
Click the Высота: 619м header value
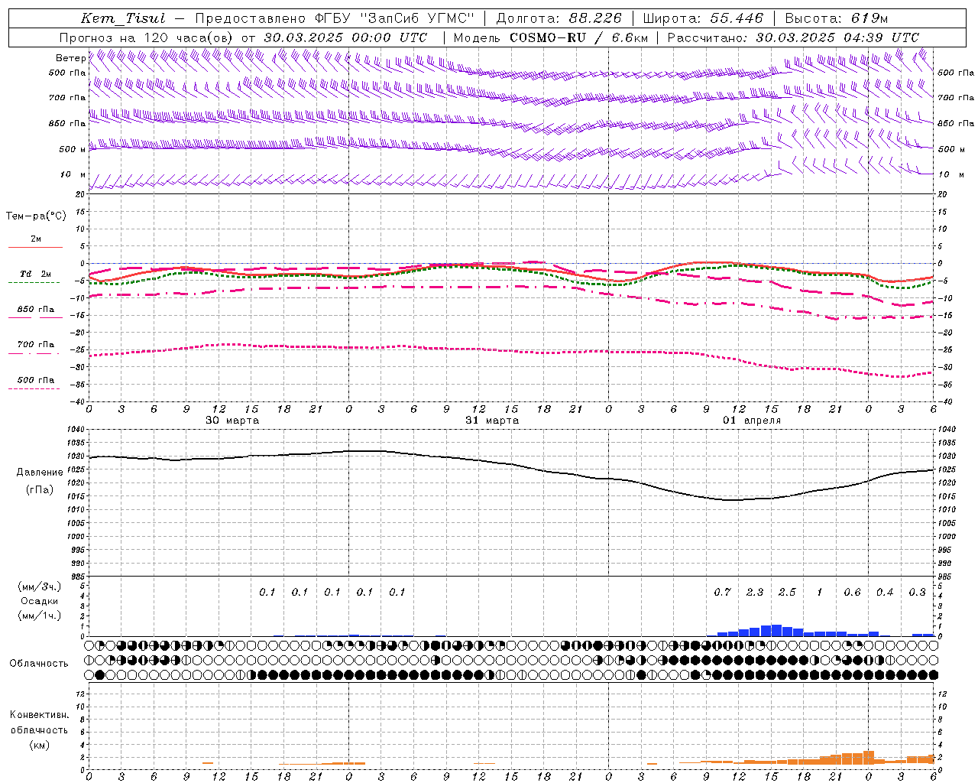[836, 18]
